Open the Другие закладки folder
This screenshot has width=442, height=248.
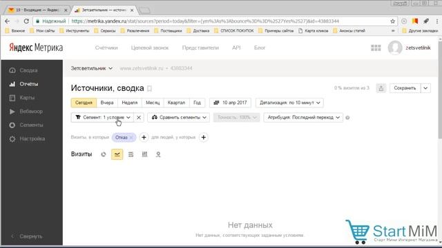click(x=420, y=30)
